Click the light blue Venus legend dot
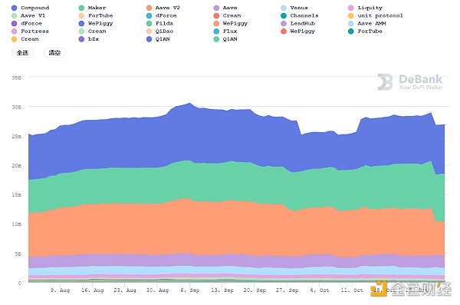460x305 pixels. (284, 8)
